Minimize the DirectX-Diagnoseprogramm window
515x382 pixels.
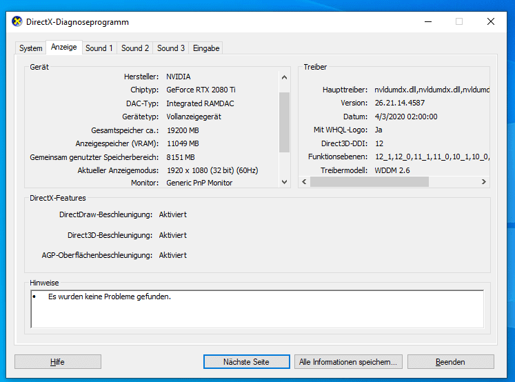(428, 21)
